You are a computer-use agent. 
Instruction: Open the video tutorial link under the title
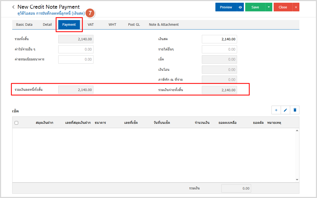coord(51,13)
